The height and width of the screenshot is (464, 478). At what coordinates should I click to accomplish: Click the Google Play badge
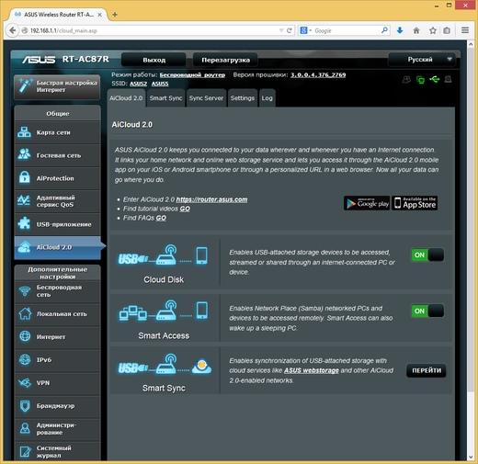tap(367, 203)
